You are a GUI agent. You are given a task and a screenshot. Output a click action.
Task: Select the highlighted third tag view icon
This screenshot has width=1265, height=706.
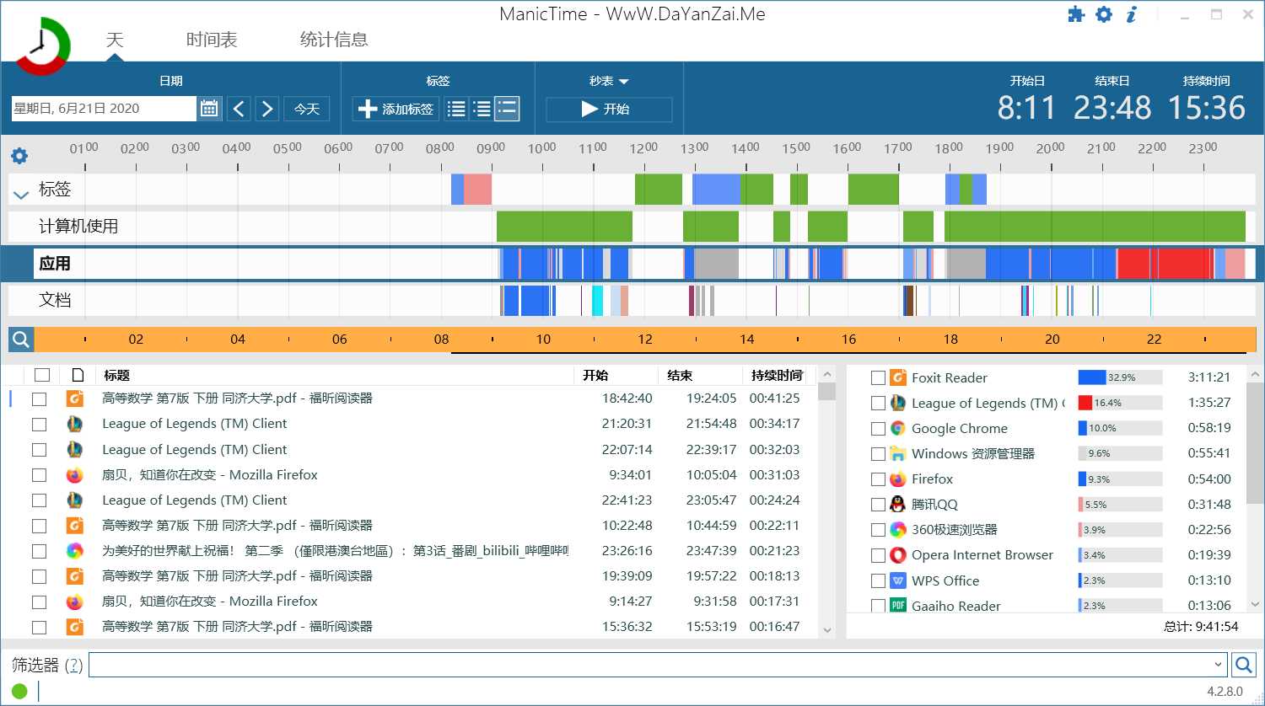[x=507, y=109]
